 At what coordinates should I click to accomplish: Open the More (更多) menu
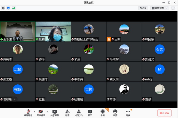pos(128,113)
